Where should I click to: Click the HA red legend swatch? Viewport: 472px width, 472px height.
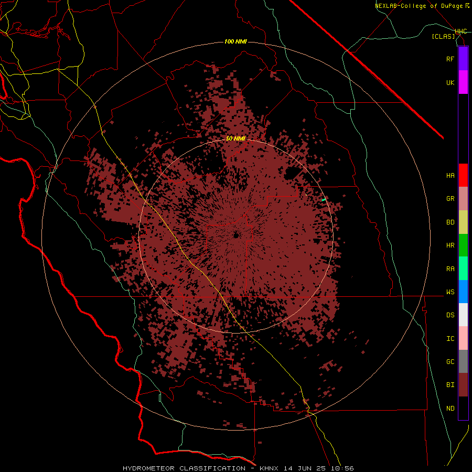click(x=463, y=175)
